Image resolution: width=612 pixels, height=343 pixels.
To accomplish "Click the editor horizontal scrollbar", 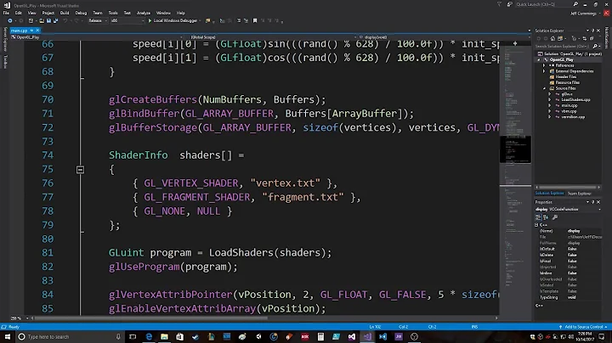I will (263, 318).
